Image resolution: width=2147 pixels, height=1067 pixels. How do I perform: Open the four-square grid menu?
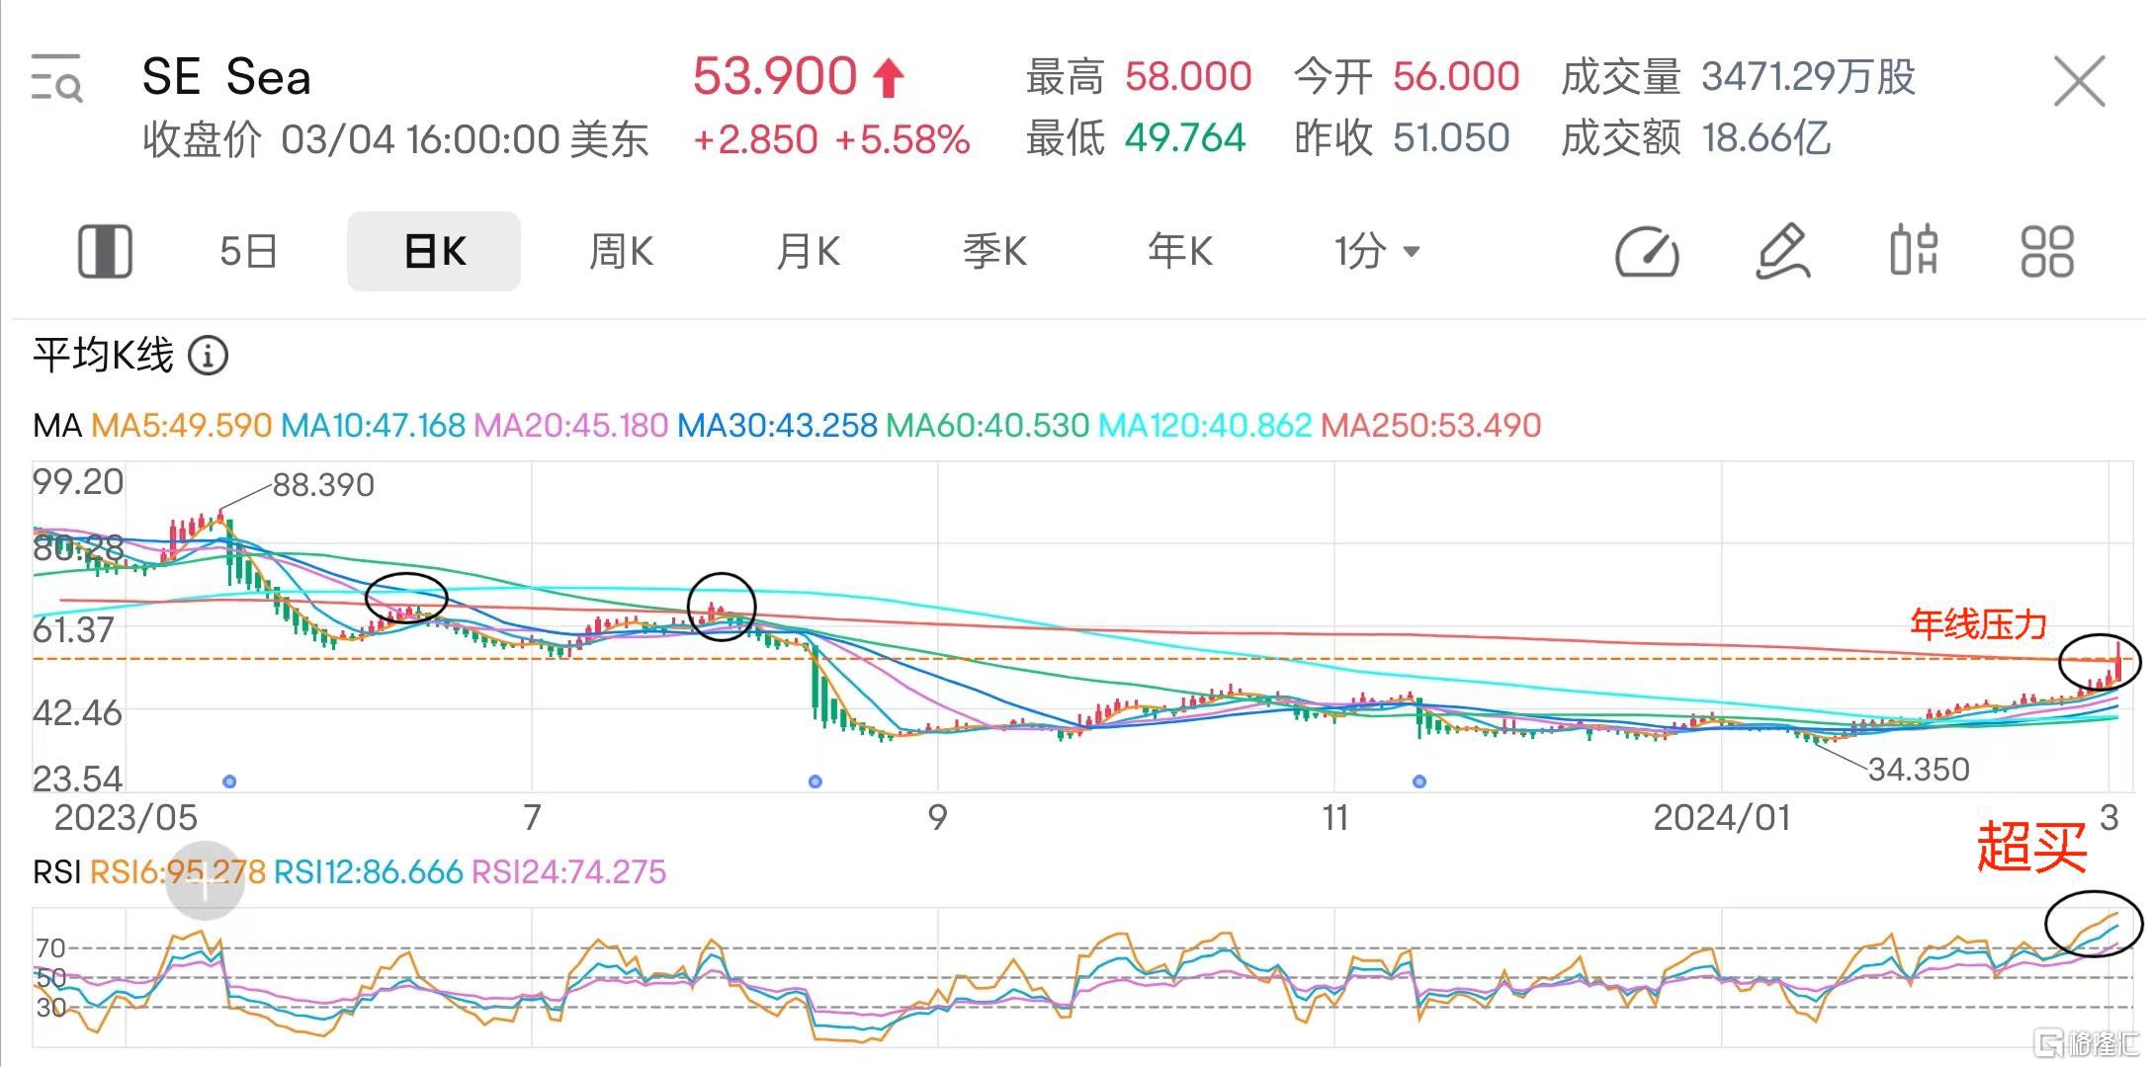click(x=2046, y=251)
